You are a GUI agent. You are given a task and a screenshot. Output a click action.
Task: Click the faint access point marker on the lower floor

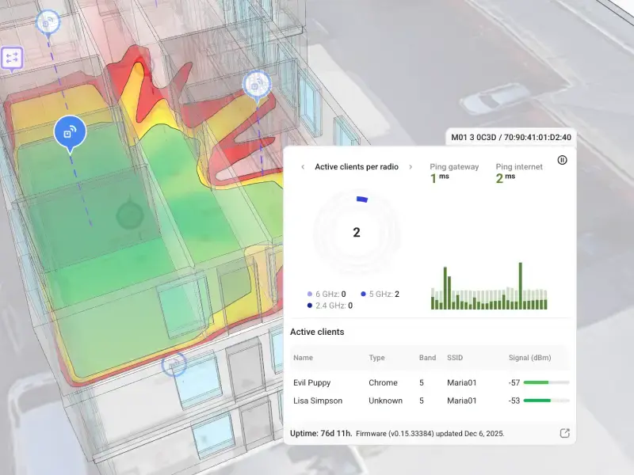(x=174, y=364)
